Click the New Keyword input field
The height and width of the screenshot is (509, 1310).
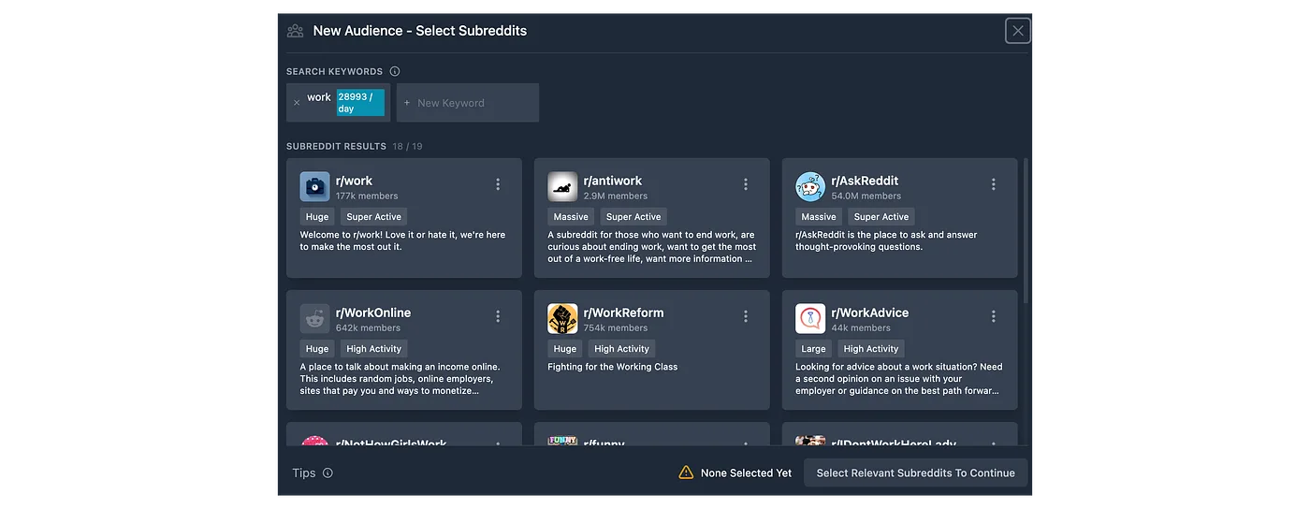click(x=468, y=103)
